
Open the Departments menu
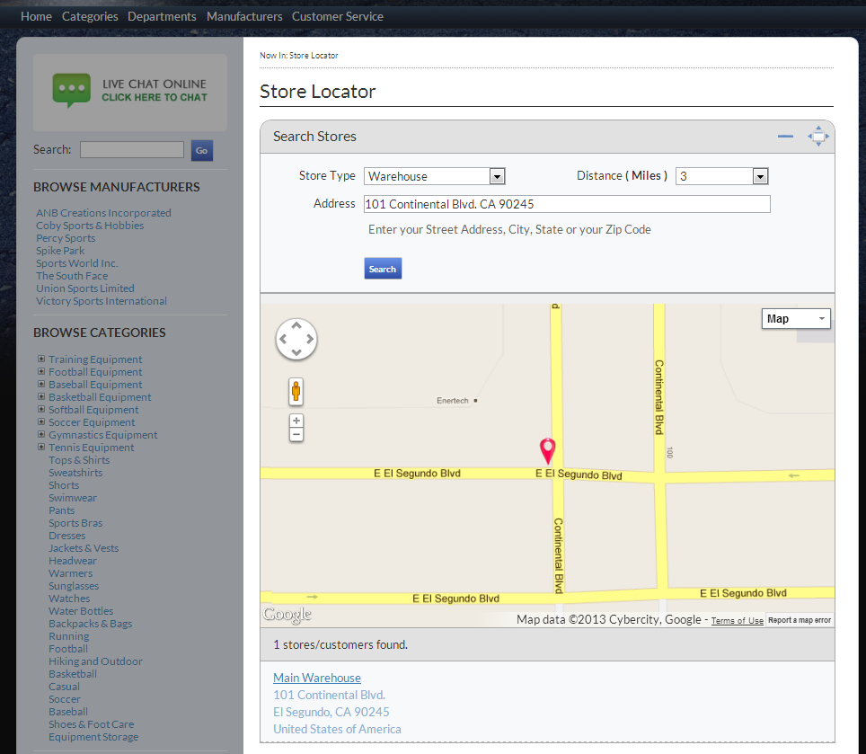click(x=162, y=16)
